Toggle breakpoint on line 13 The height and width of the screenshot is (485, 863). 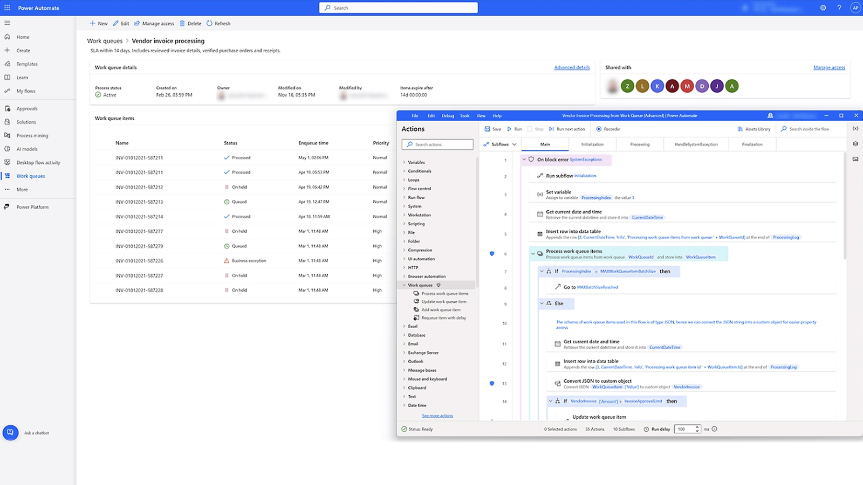click(492, 383)
